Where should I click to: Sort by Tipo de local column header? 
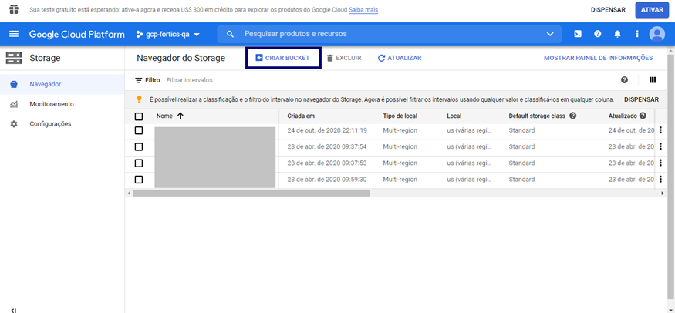coord(400,116)
